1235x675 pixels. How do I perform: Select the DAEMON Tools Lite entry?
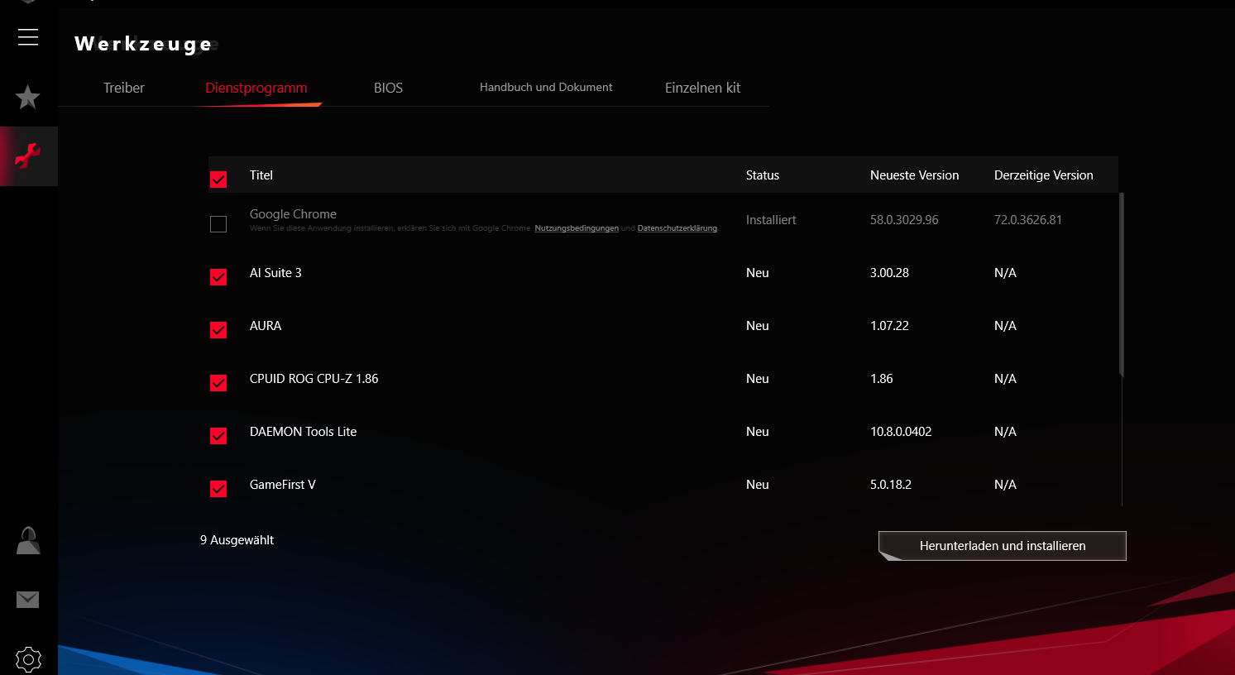(304, 432)
